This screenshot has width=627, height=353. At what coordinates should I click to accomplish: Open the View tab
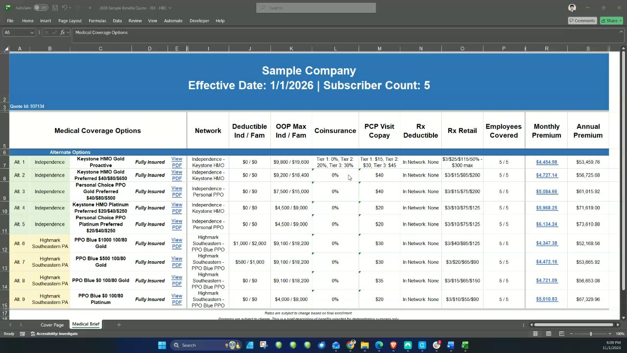(153, 21)
